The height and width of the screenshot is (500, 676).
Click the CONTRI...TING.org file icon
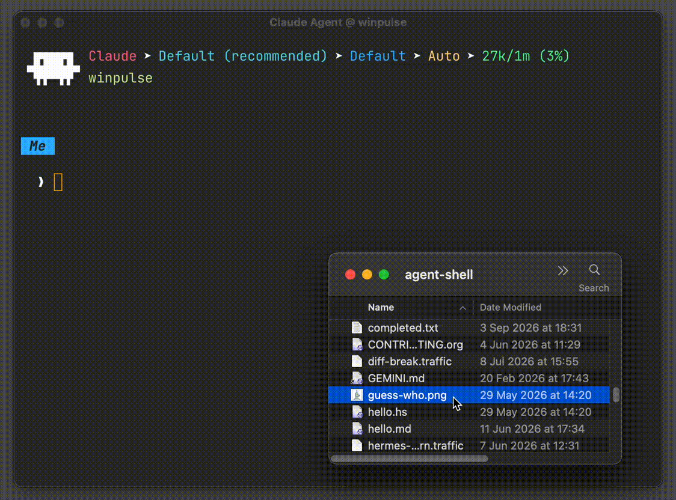[357, 344]
